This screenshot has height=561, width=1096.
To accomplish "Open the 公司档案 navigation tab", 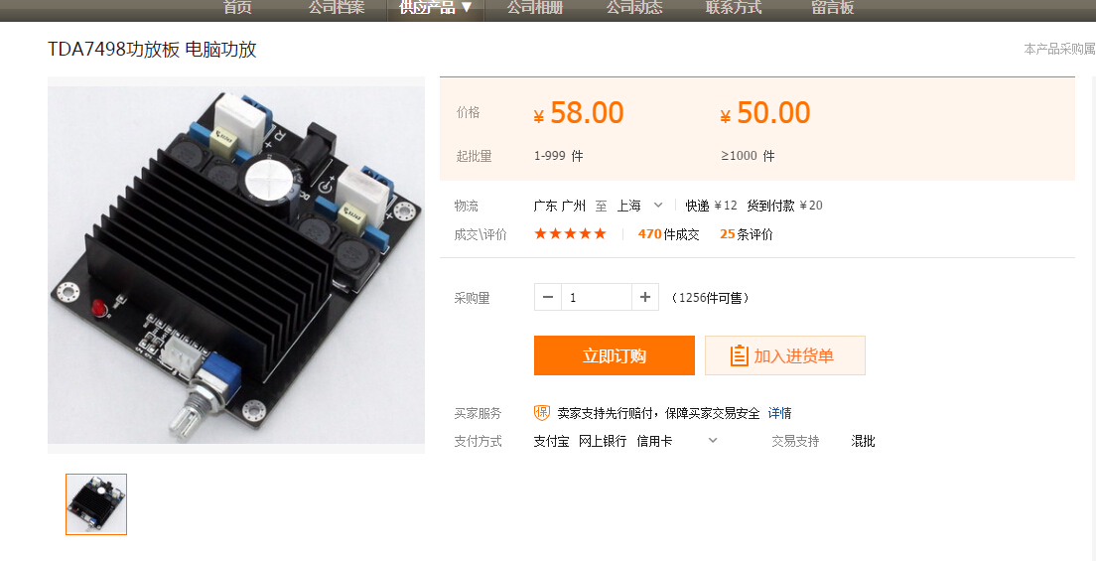I will (337, 8).
